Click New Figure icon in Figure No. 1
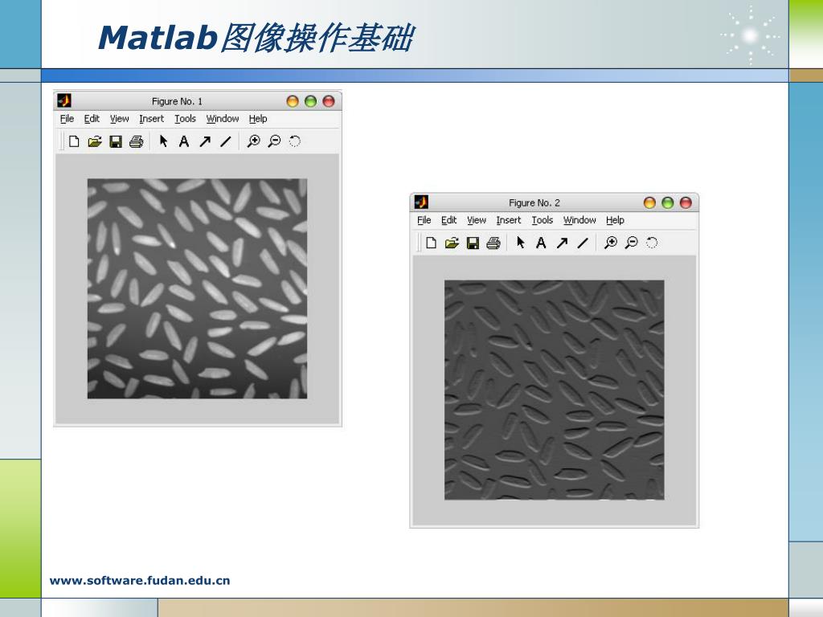823x617 pixels. tap(74, 141)
